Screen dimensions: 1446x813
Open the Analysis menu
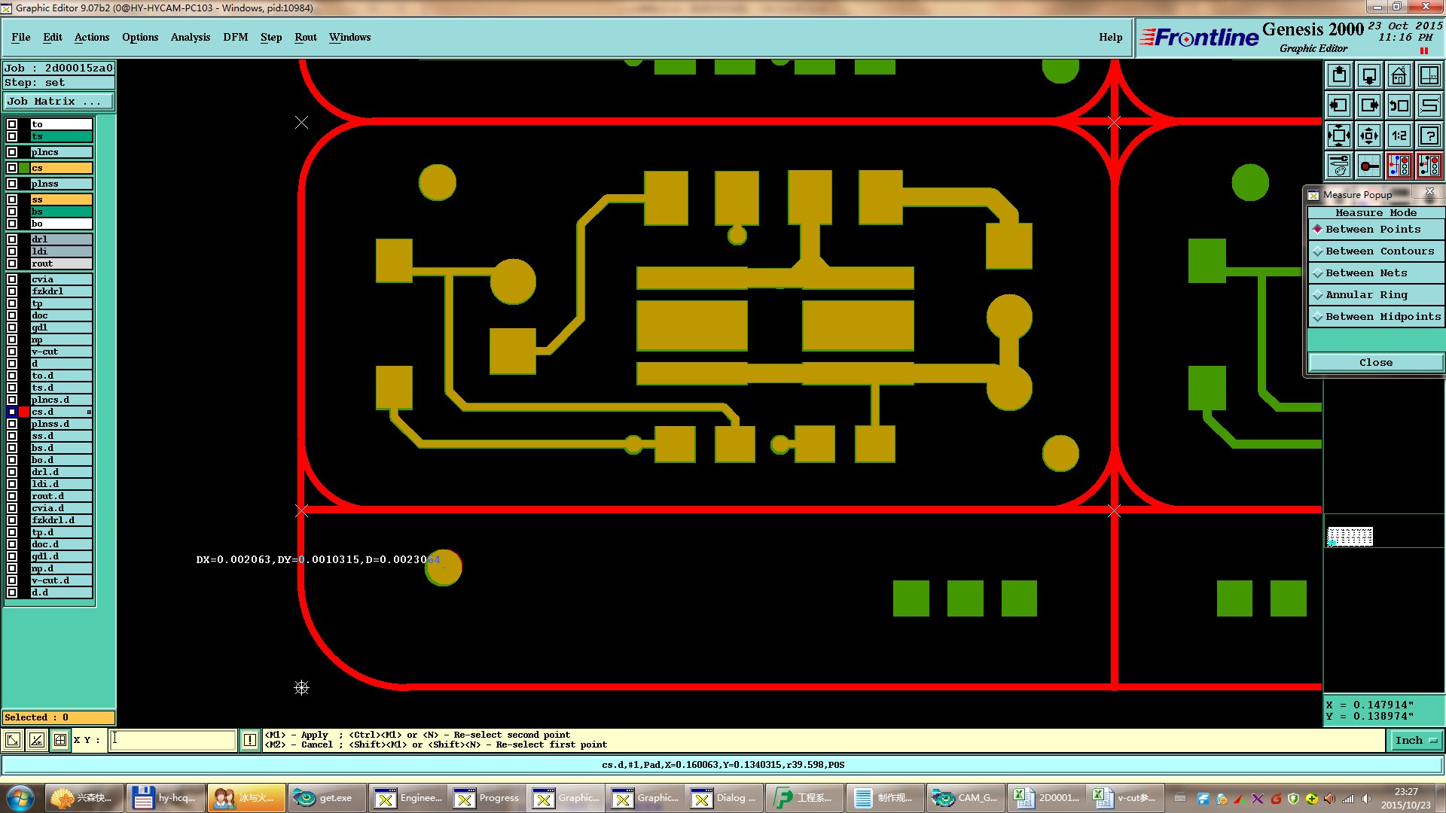(x=190, y=37)
